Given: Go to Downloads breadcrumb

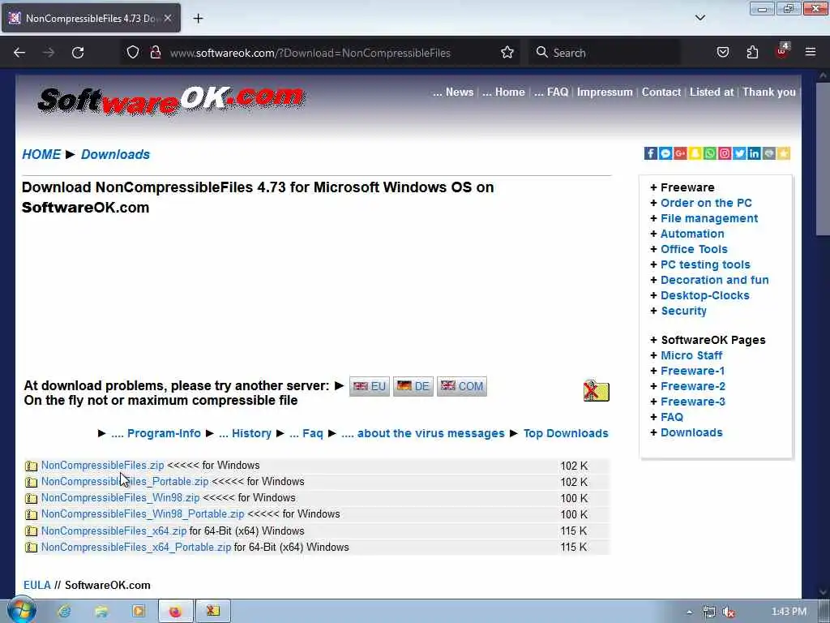Looking at the screenshot, I should click(x=115, y=154).
